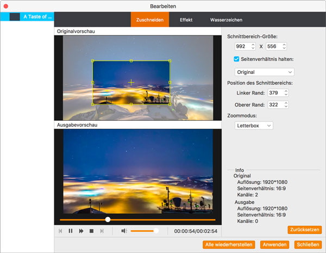Stop the video playback
Image resolution: width=326 pixels, height=253 pixels.
(91, 231)
